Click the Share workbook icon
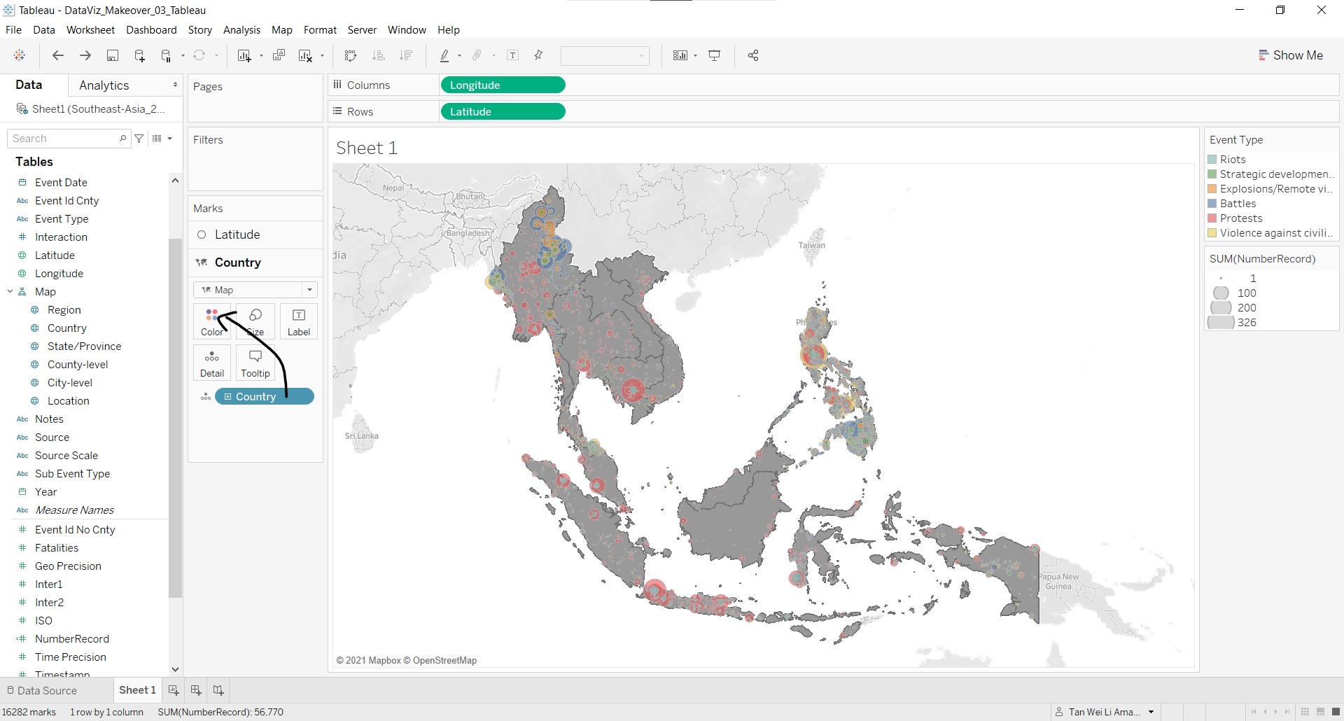Viewport: 1344px width, 721px height. (753, 56)
